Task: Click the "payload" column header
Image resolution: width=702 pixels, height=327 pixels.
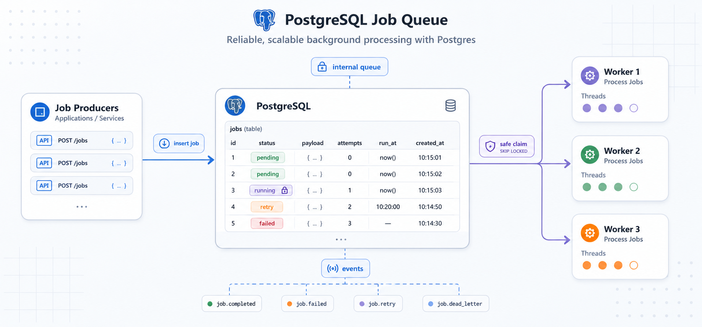Action: pos(313,143)
